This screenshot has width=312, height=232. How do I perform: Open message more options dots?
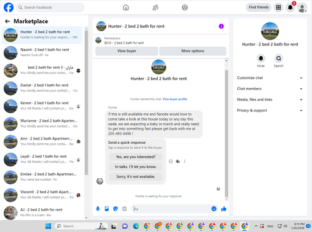tap(185, 161)
